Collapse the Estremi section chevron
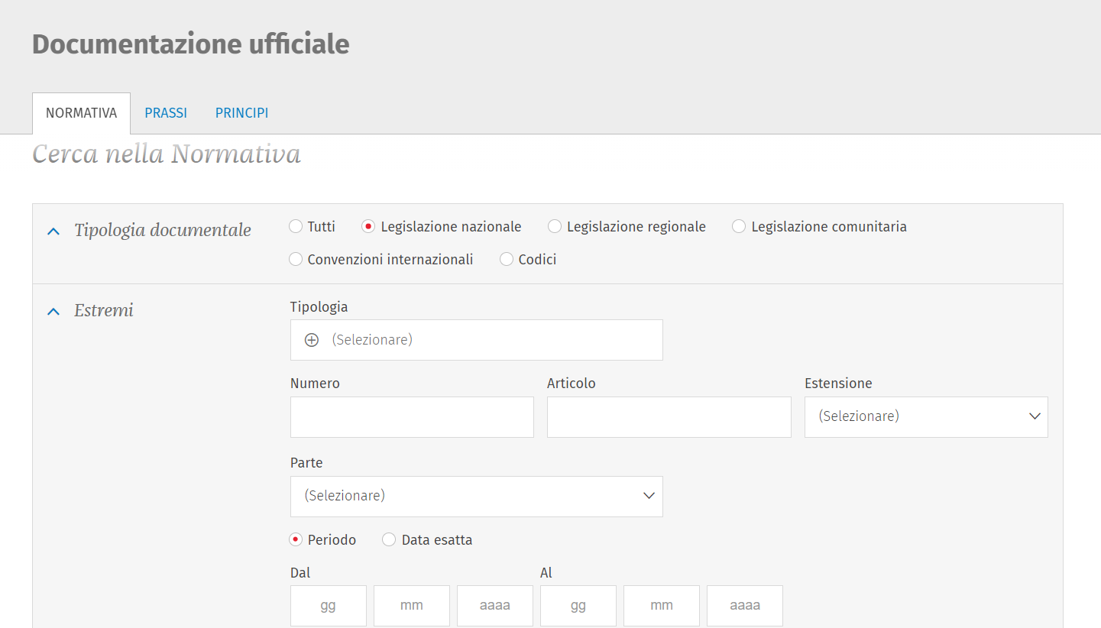Screen dimensions: 1101x628 (53, 311)
